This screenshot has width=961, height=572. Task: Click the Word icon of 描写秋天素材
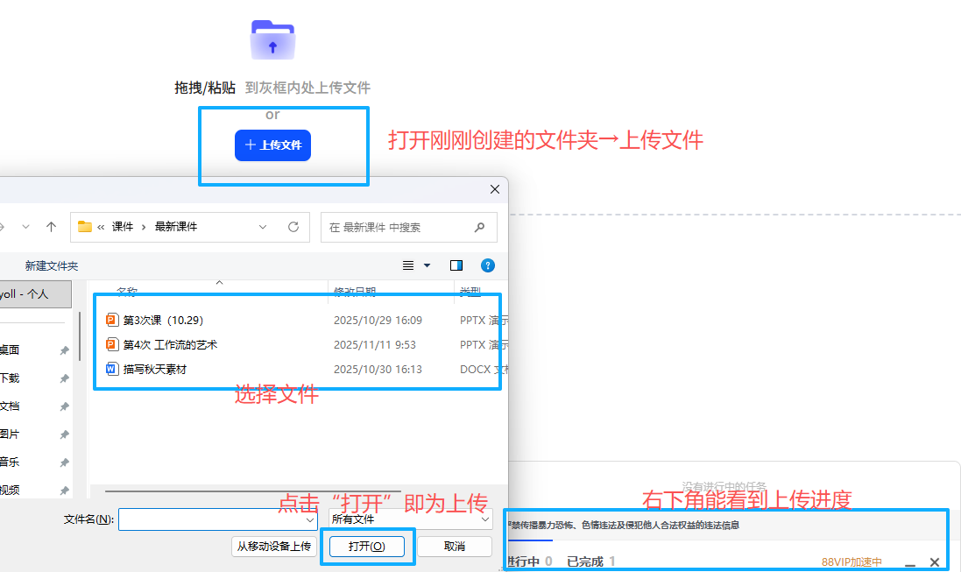[111, 369]
